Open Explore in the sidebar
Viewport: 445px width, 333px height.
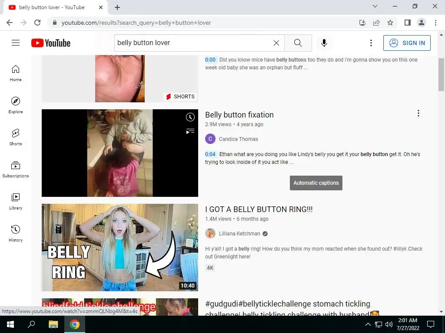(16, 105)
